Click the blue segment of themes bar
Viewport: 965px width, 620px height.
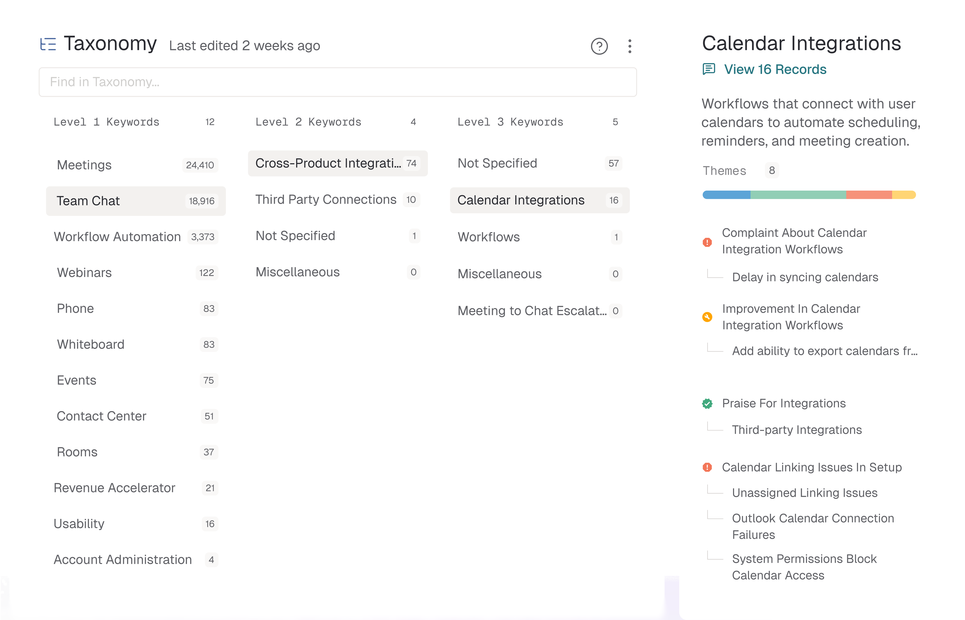(x=726, y=195)
